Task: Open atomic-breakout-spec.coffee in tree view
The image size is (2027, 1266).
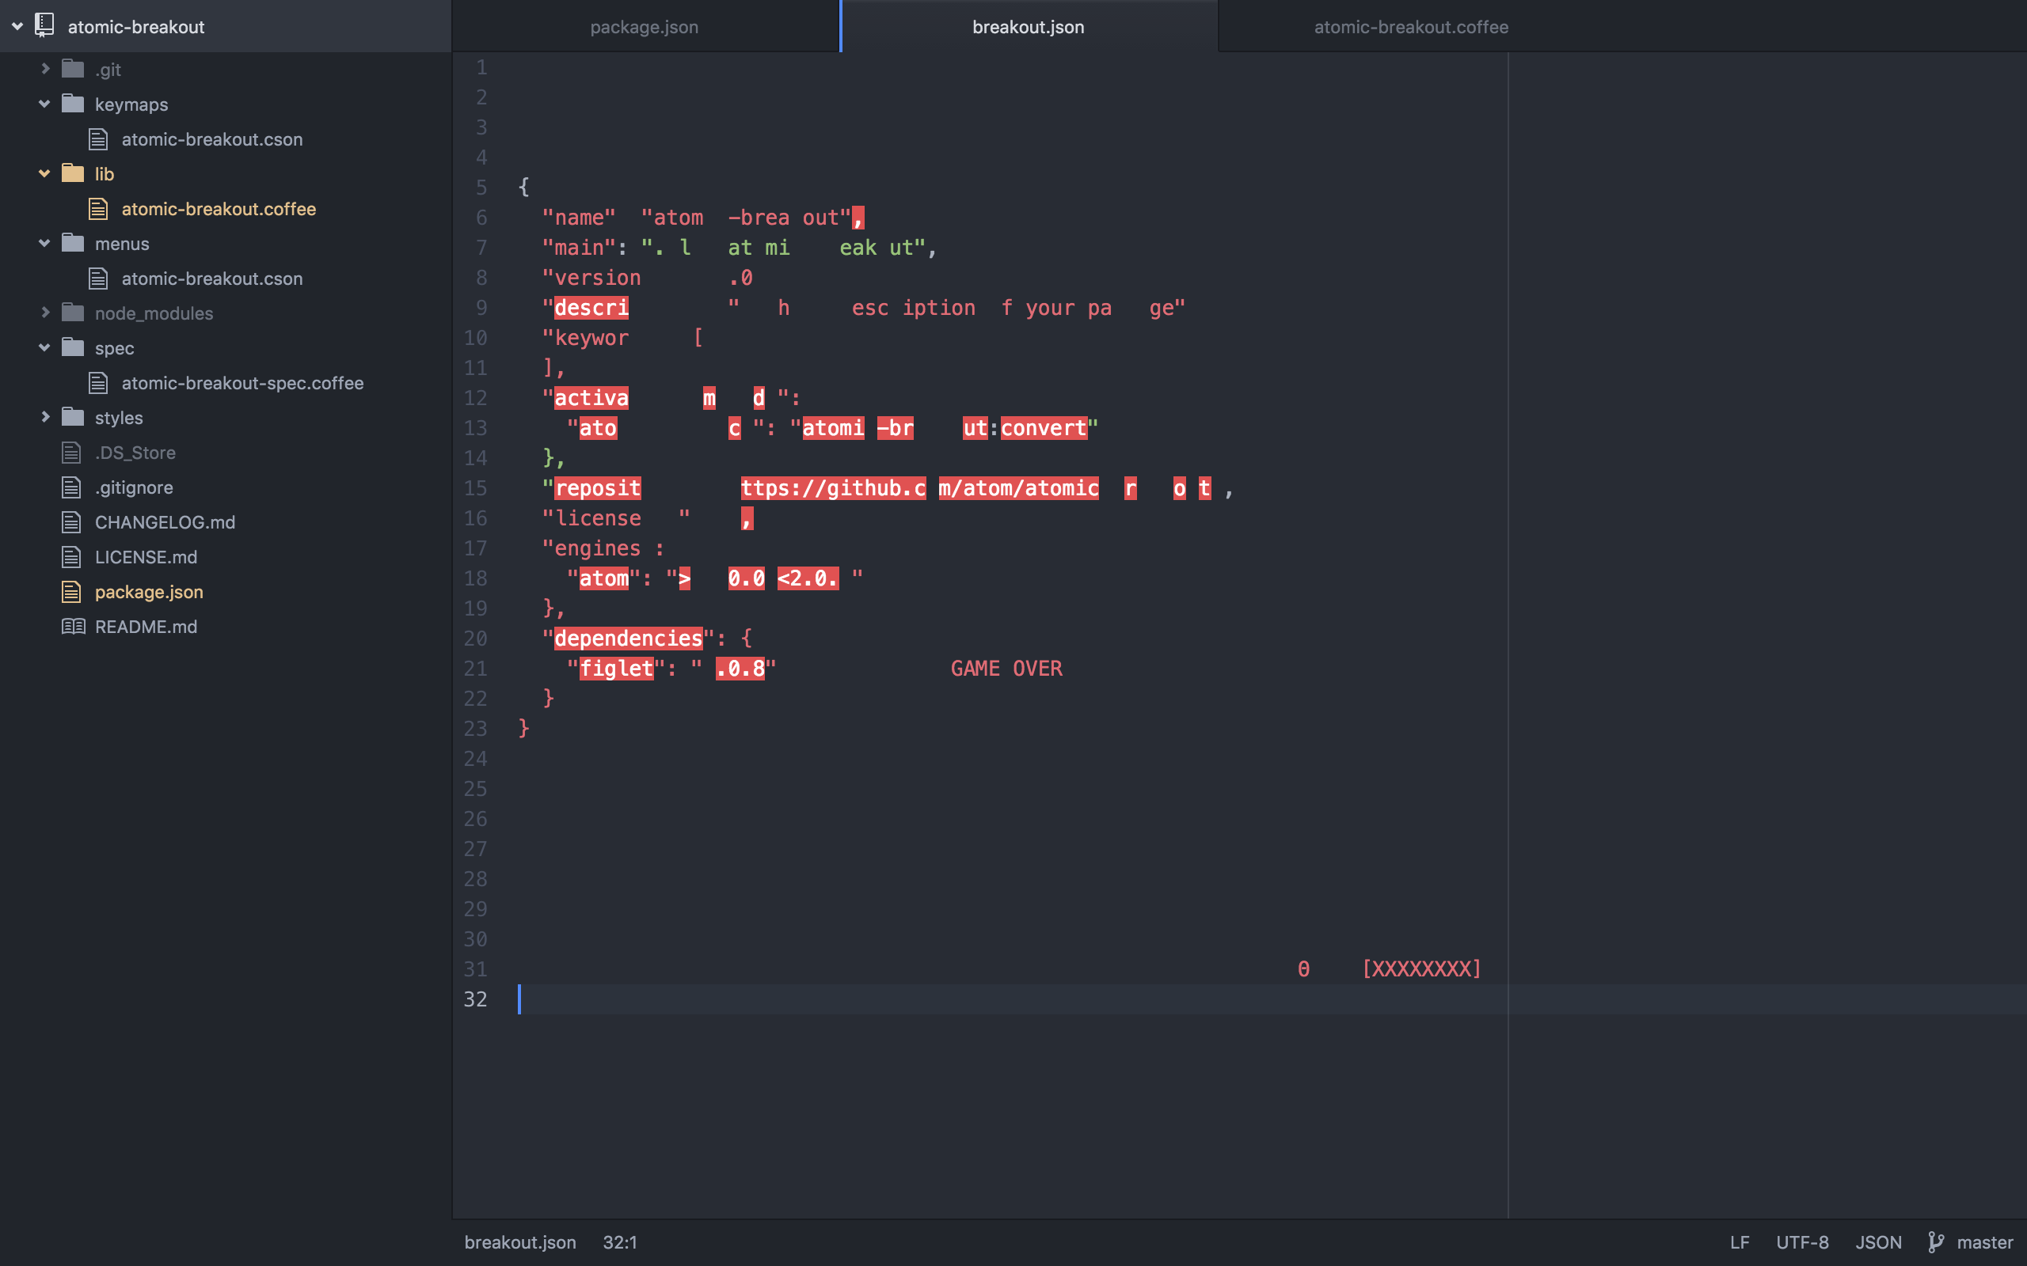Action: coord(242,383)
